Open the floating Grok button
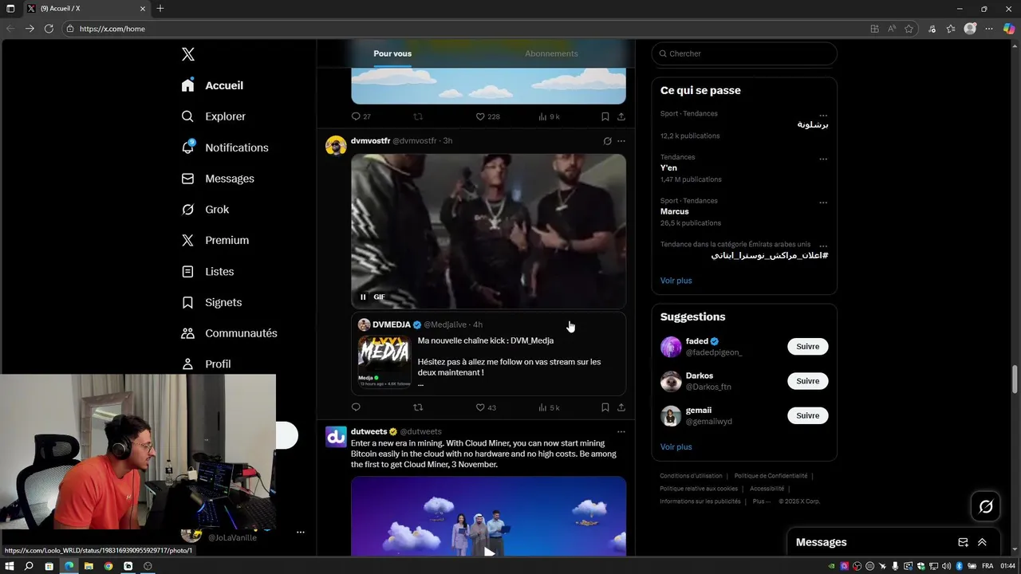1021x574 pixels. [x=986, y=506]
